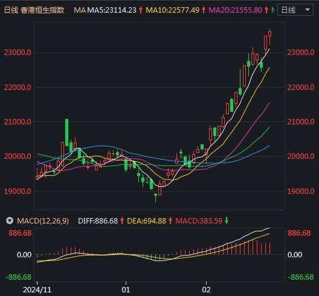Viewport: 319px width, 296px height.
Task: Click the 2024/11 timeline marker
Action: pos(37,290)
